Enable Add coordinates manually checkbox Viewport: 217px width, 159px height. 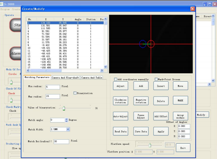coord(115,79)
